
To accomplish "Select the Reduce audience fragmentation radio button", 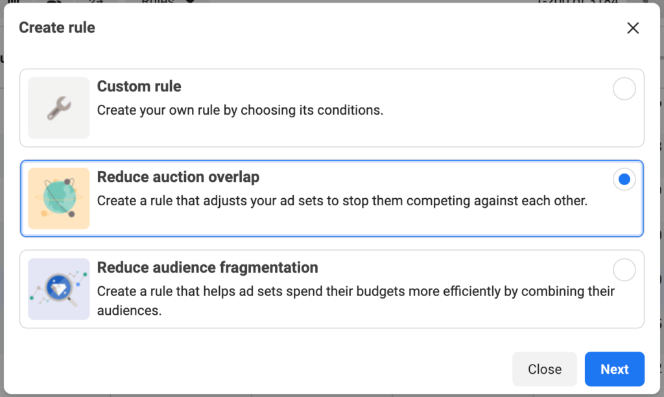I will pos(624,270).
